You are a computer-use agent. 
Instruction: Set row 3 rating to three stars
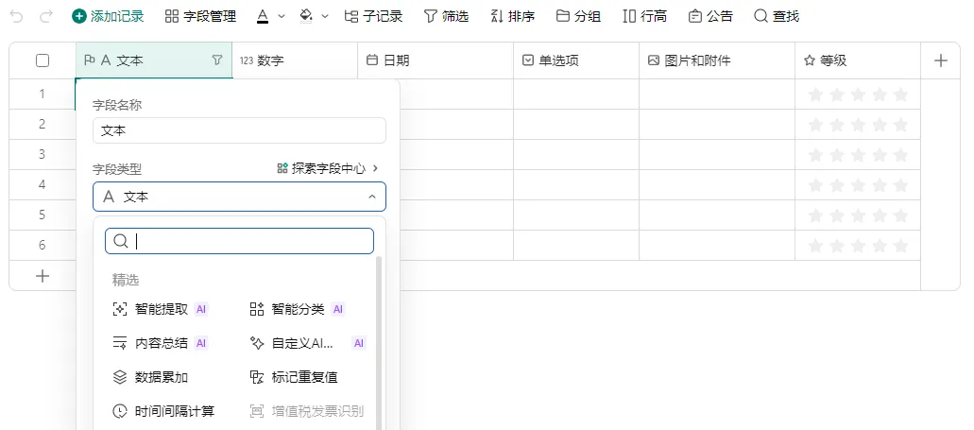point(858,155)
